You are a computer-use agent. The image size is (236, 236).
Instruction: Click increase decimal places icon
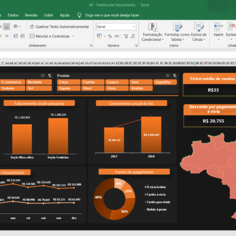(x=126, y=36)
